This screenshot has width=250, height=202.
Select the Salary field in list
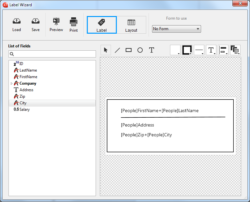[x=24, y=109]
